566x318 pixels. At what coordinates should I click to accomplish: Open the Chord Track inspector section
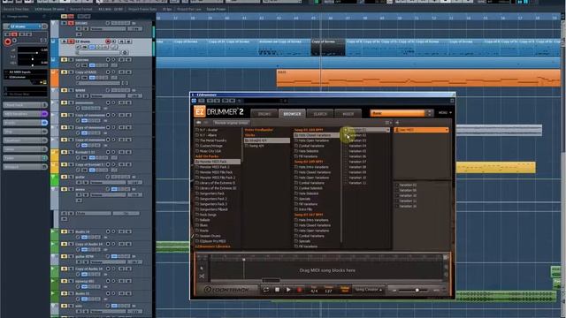(25, 105)
